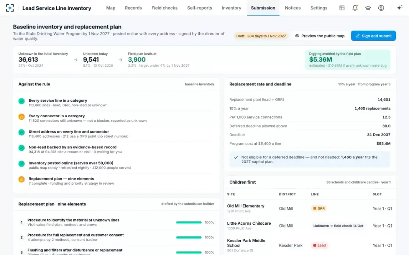Open the user profile icon

point(381,8)
